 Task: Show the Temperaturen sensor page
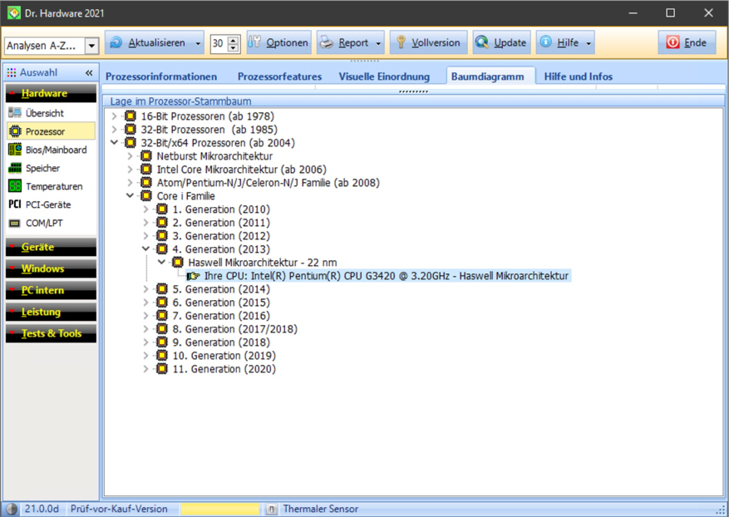(53, 186)
